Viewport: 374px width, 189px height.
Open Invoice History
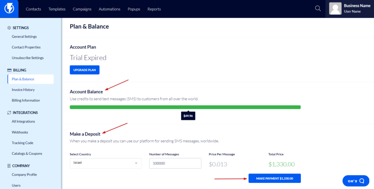23,90
